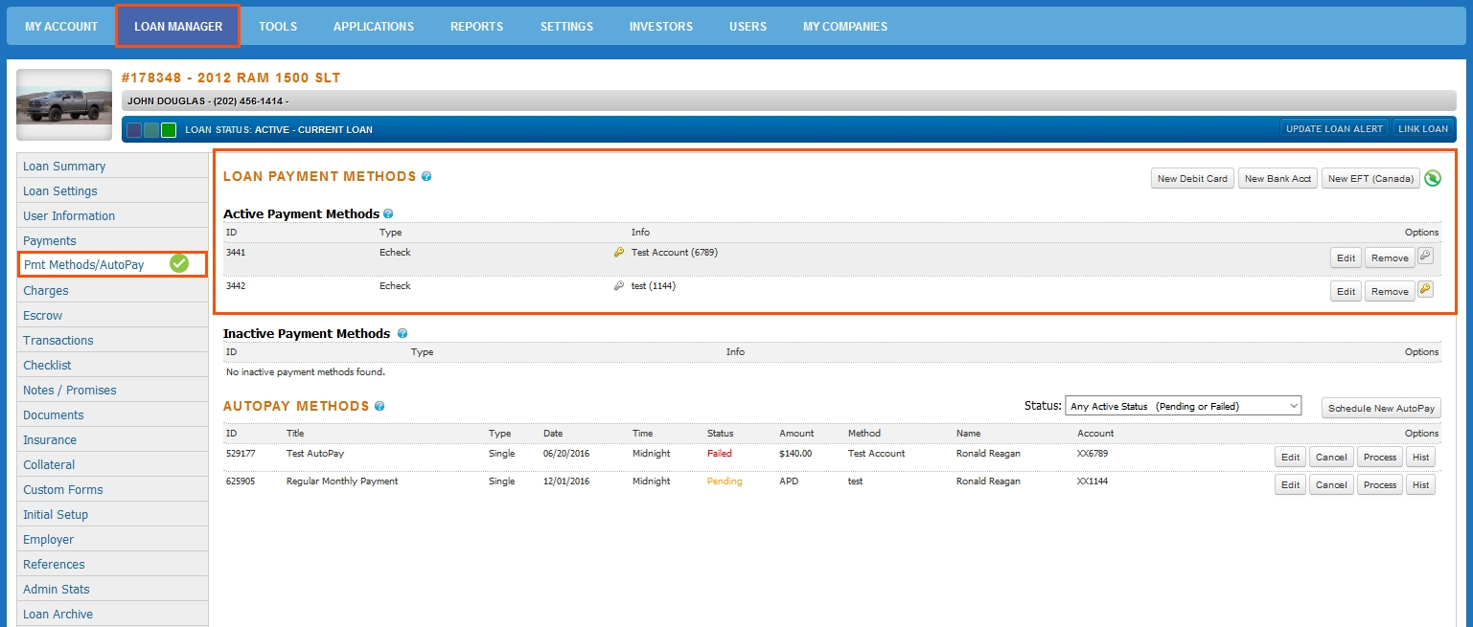This screenshot has width=1473, height=627.
Task: Click the Update Loan Alert button
Action: click(x=1335, y=129)
